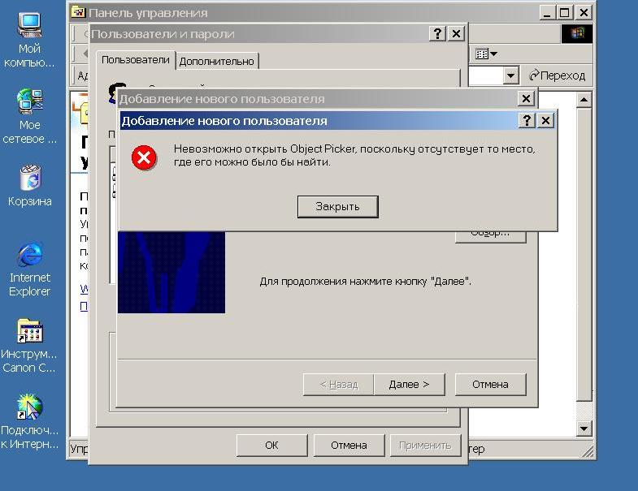Close the Пользователи и пароли dialog
The height and width of the screenshot is (491, 638).
[x=456, y=34]
